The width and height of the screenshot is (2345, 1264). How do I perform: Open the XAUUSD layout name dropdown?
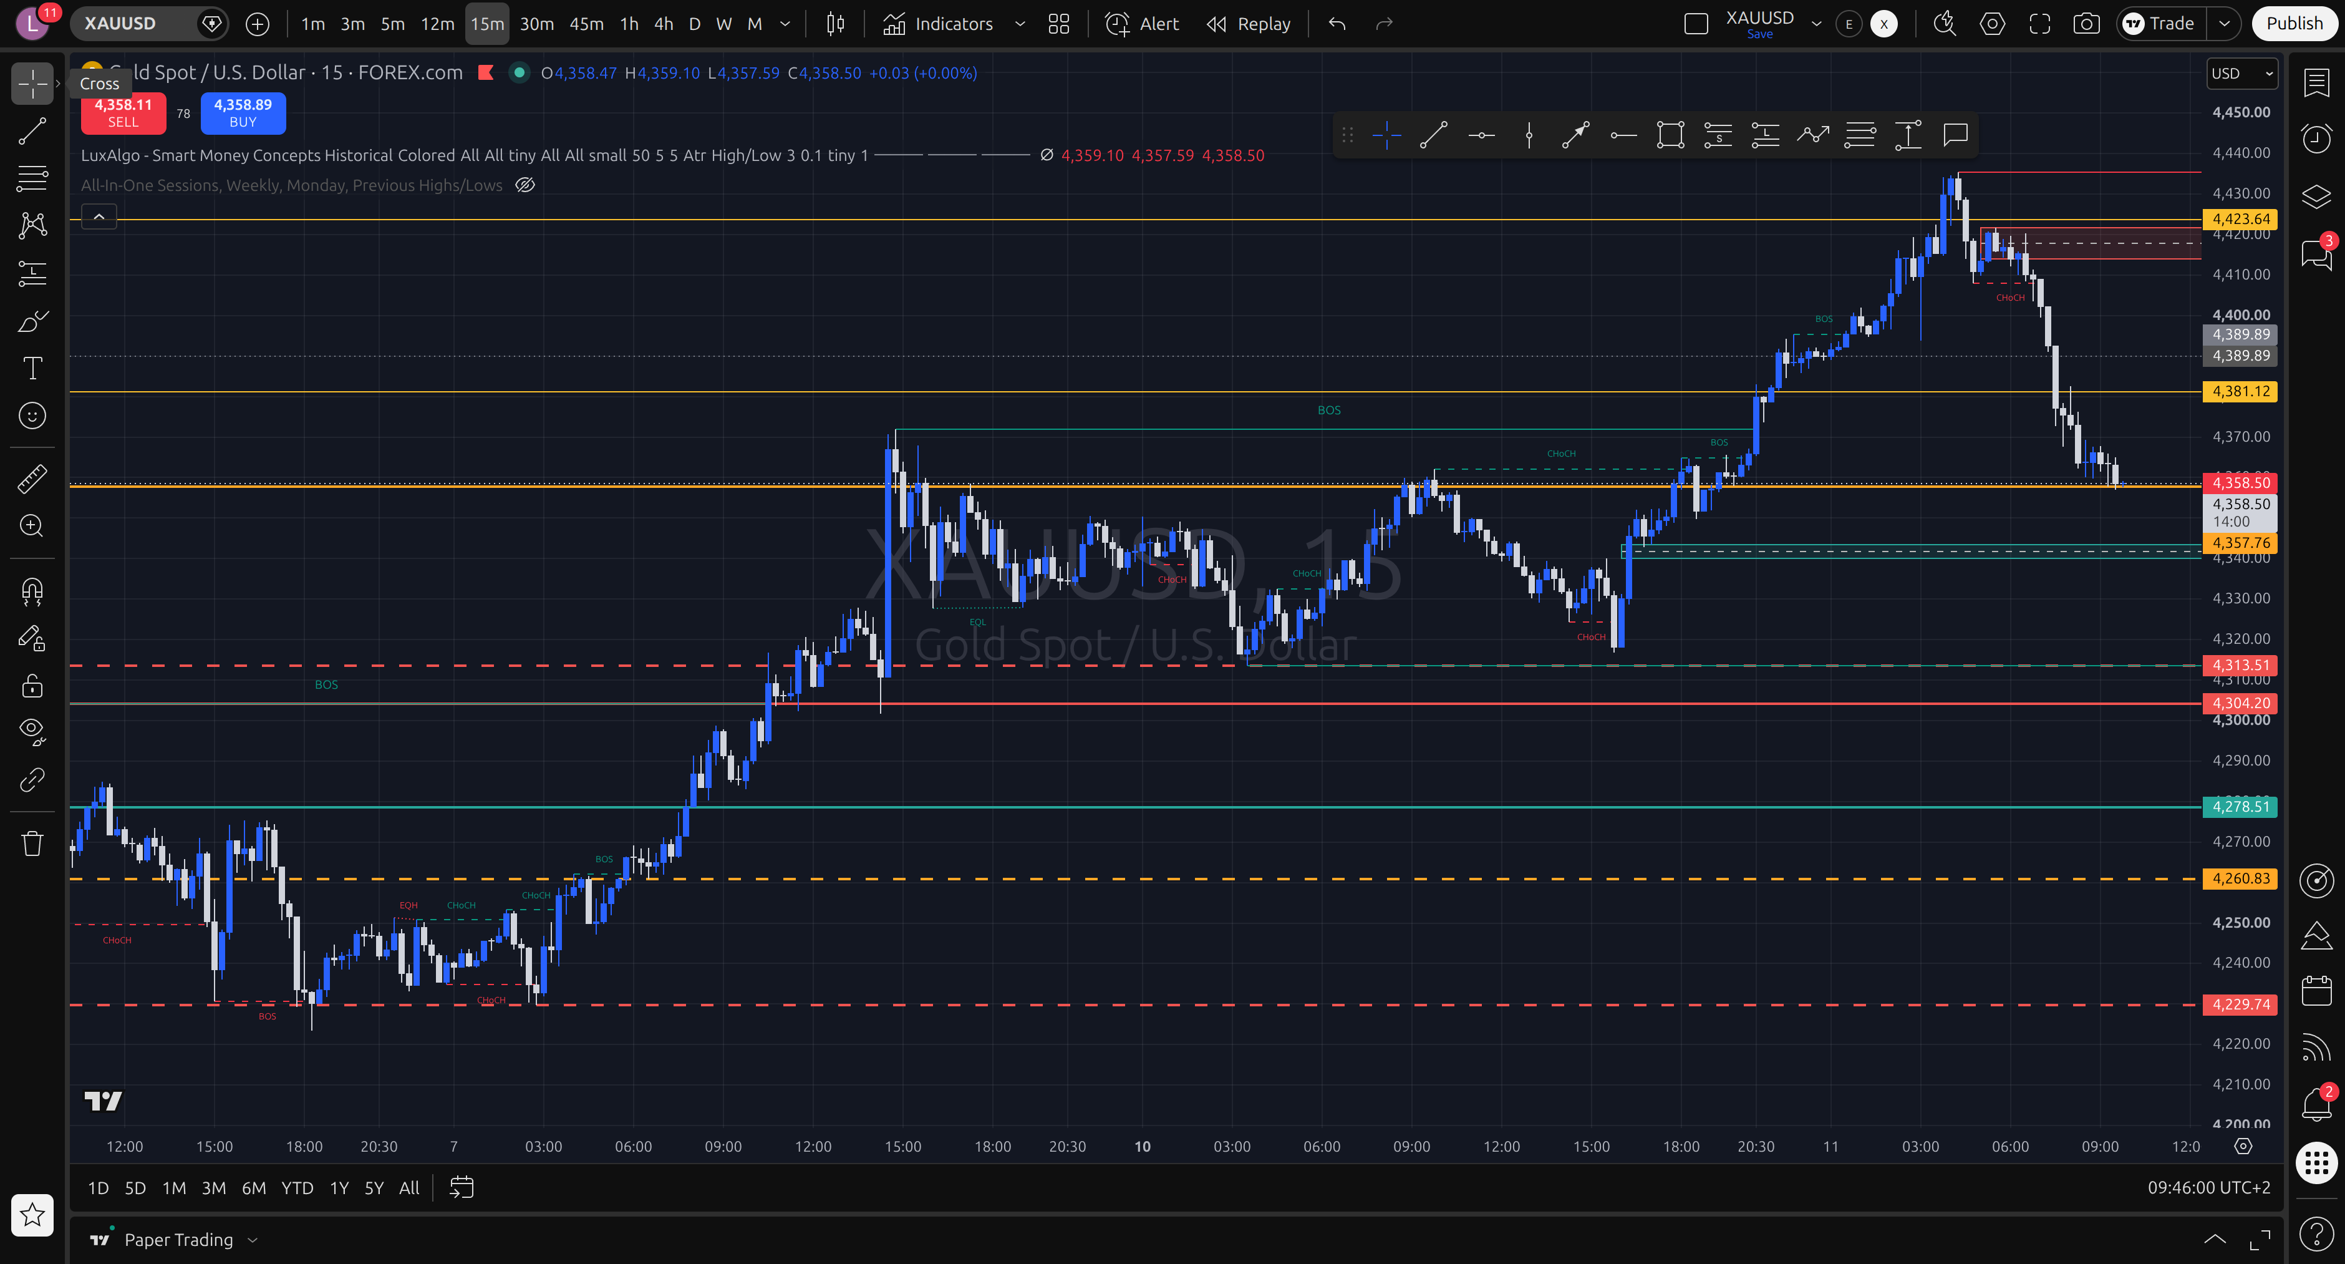click(x=1816, y=24)
